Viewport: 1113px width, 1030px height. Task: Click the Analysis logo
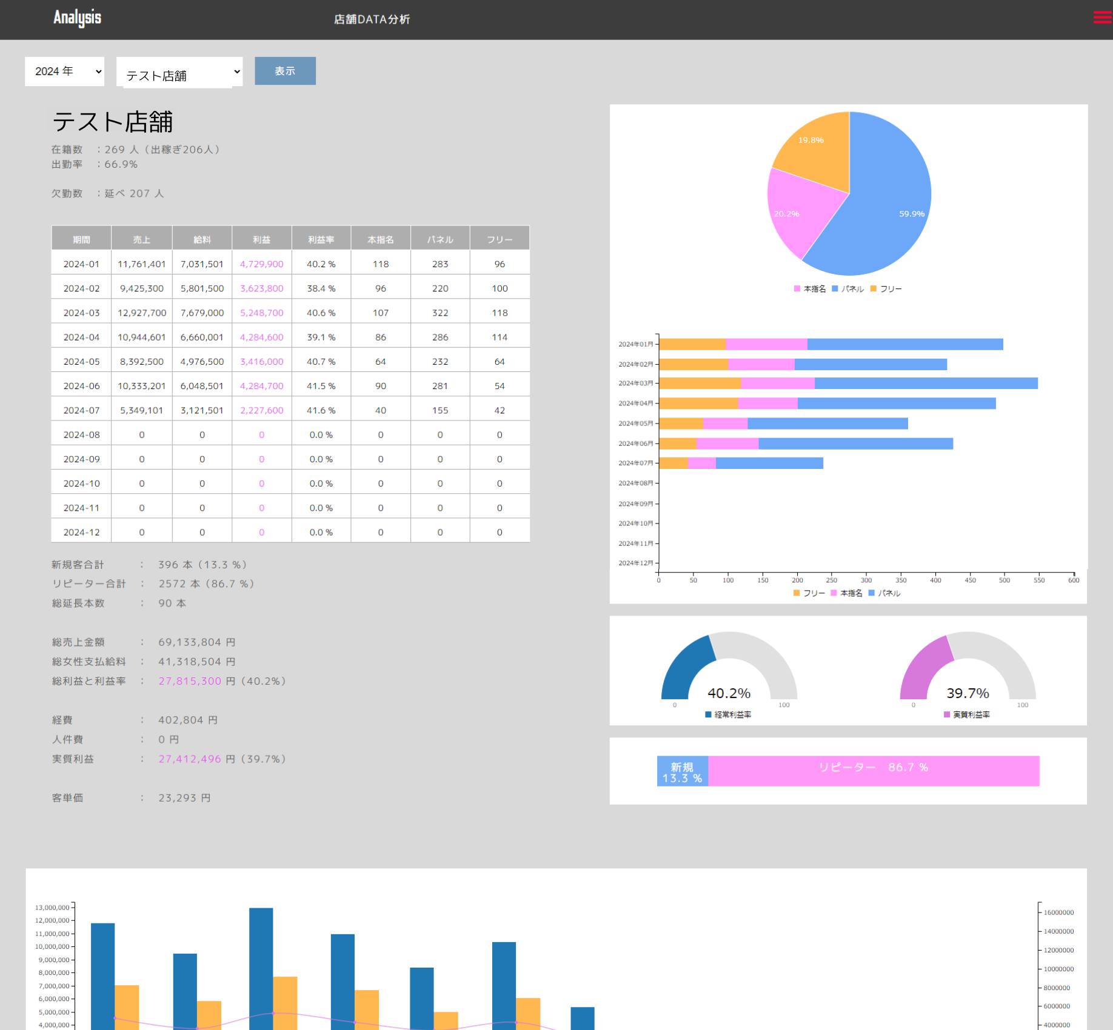pos(77,18)
